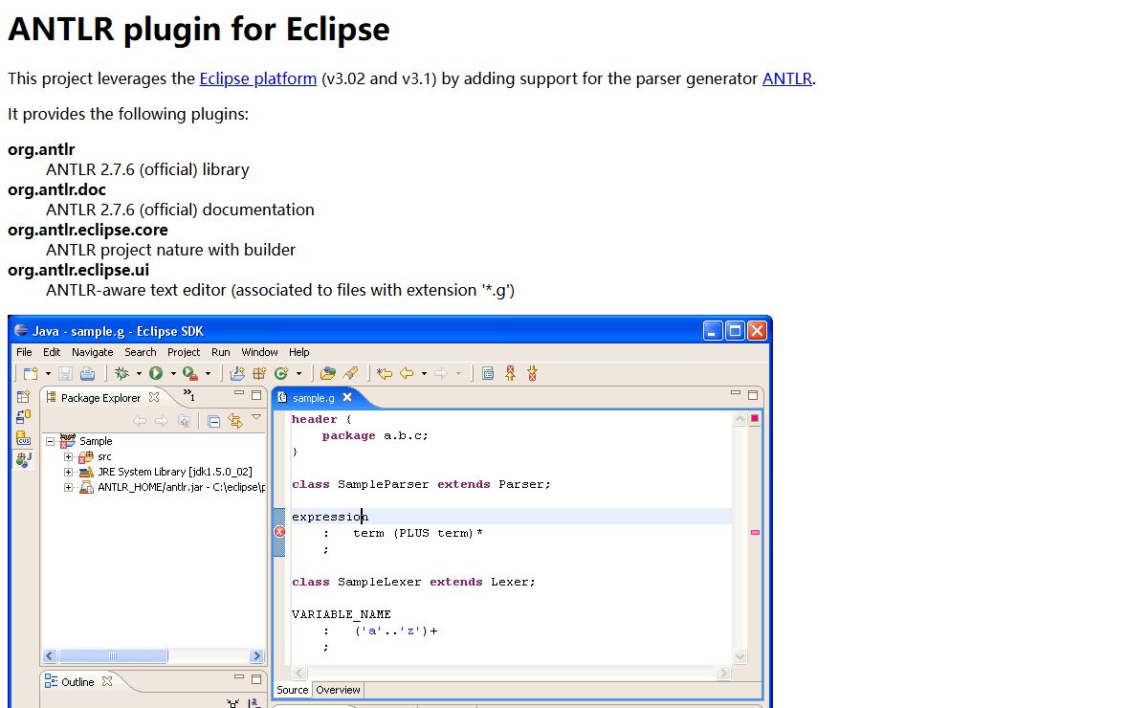The image size is (1148, 708).
Task: Click the New Java Package icon
Action: (x=259, y=373)
